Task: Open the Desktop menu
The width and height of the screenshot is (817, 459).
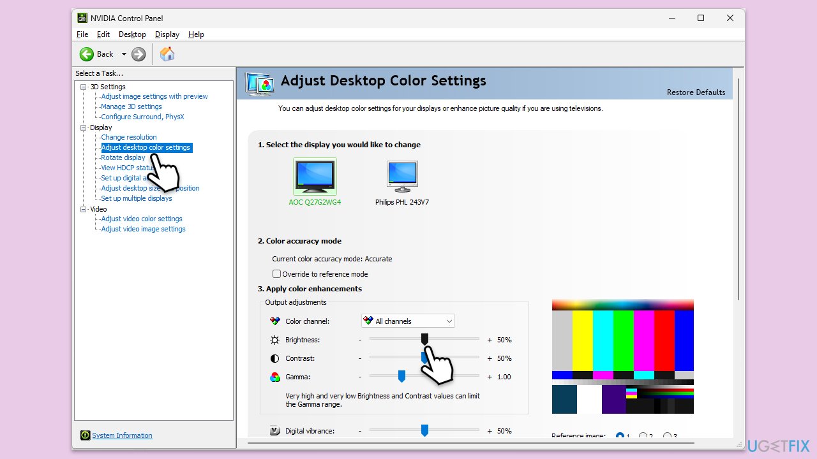Action: coord(132,34)
